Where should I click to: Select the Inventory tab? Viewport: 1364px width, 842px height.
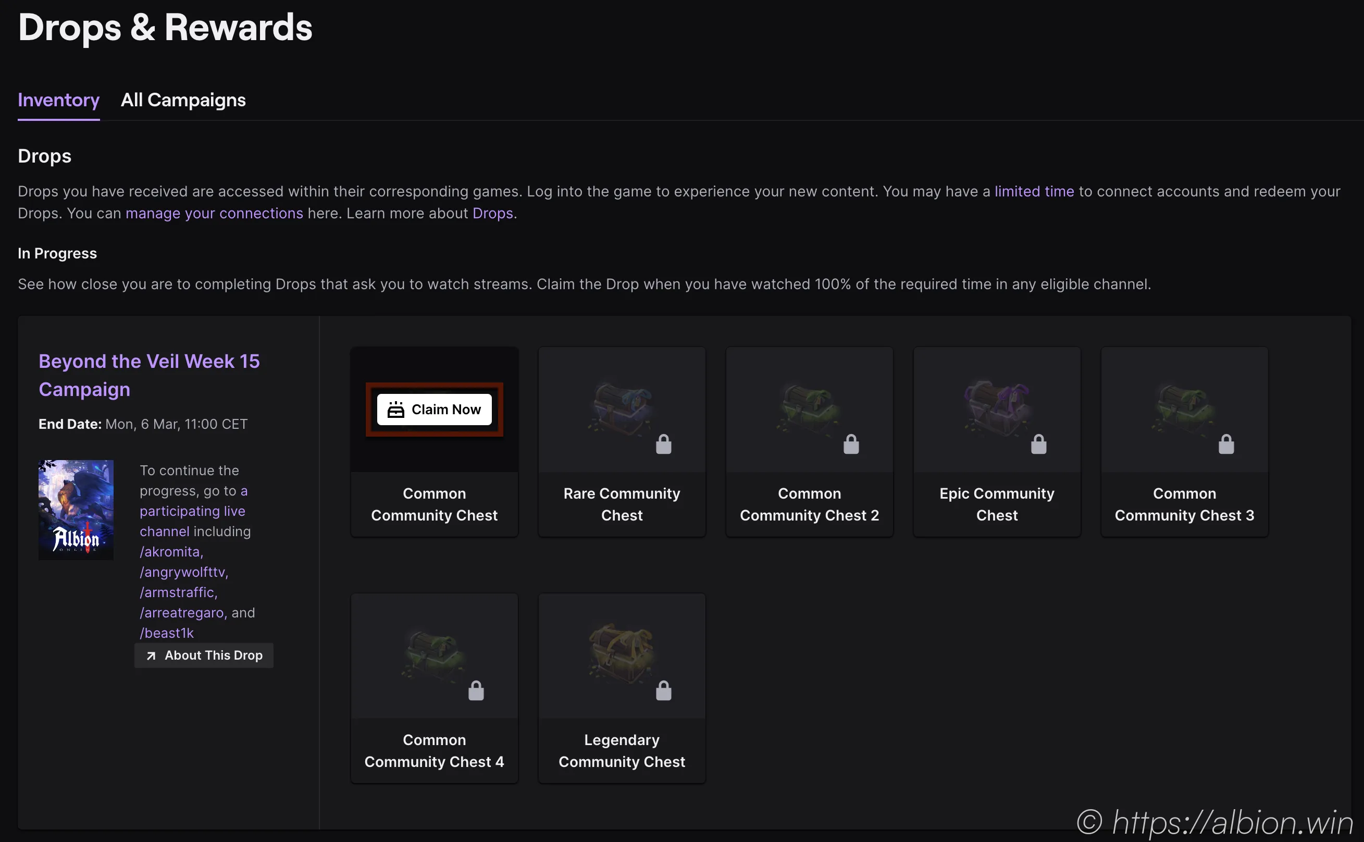[58, 100]
